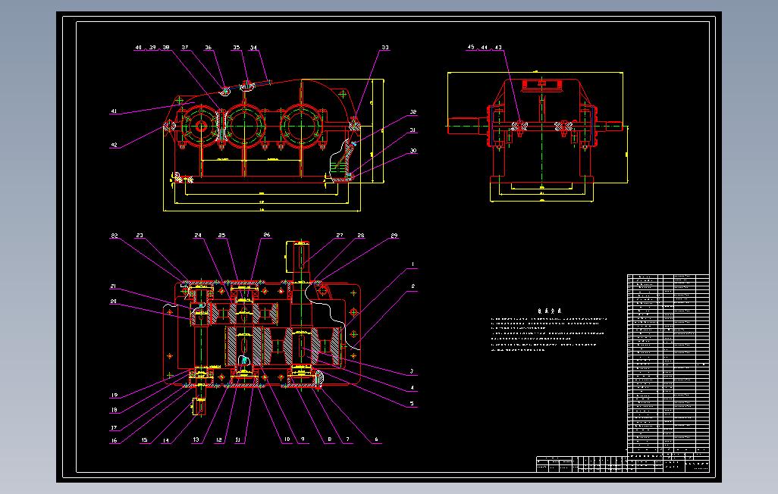This screenshot has width=778, height=494.
Task: Click part callout number 43
Action: tap(498, 48)
